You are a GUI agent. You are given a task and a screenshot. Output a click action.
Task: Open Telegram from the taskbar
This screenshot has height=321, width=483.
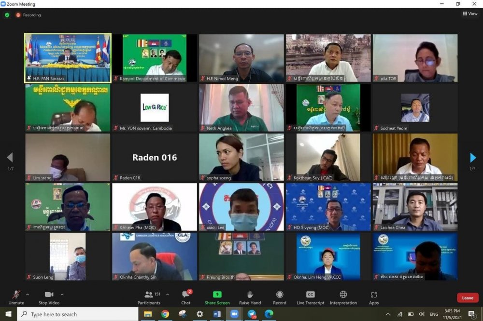(x=252, y=314)
